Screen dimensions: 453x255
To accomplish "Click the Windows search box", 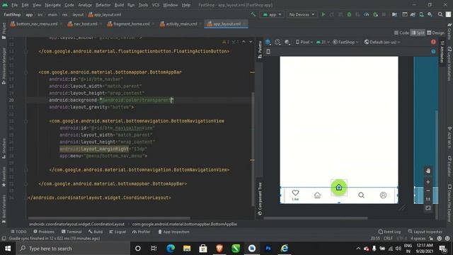I will coord(73,249).
